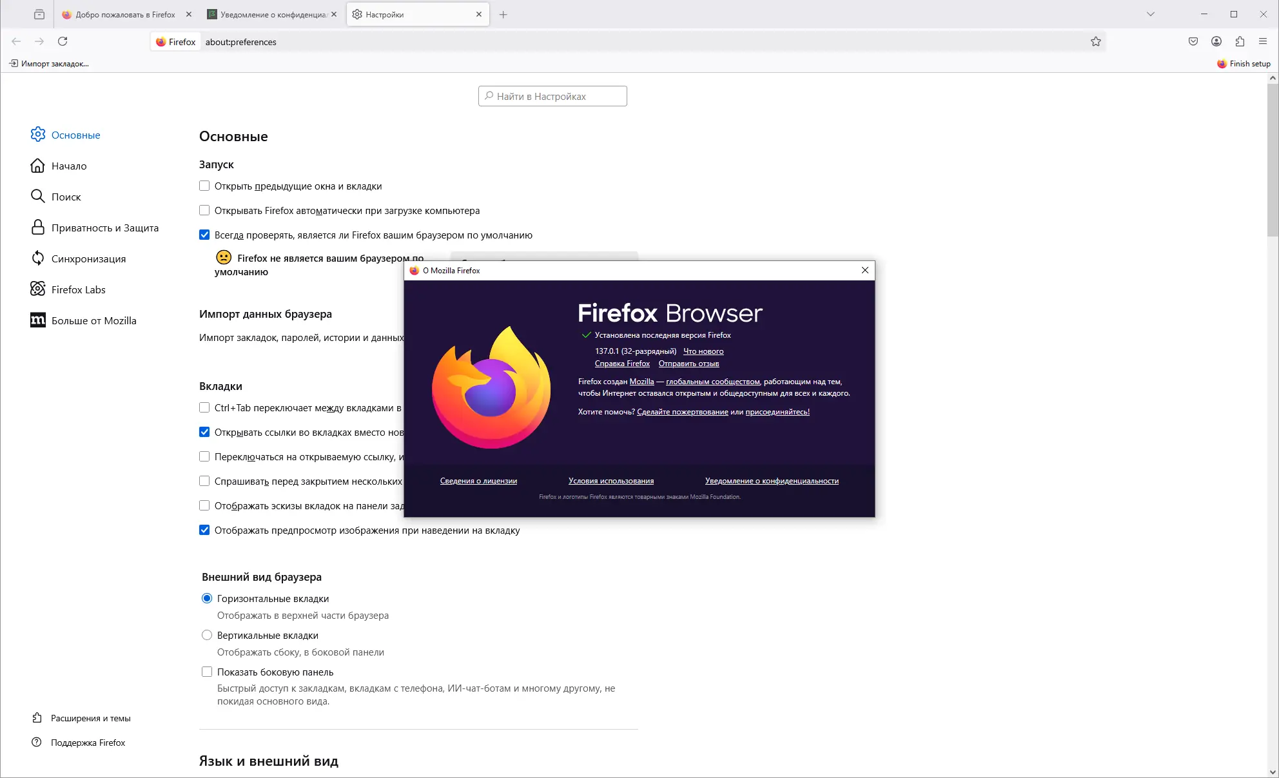Click 'Что нового' link in About dialog
The image size is (1279, 778).
(x=703, y=351)
